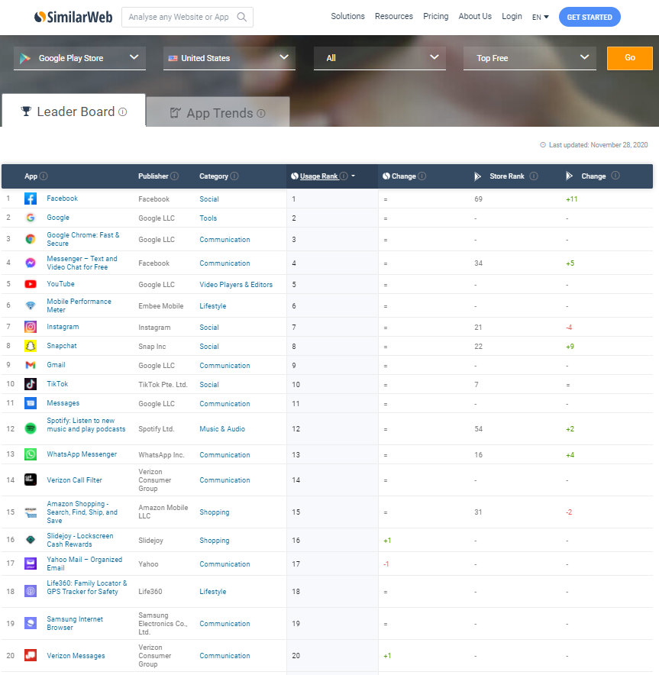Click the Yahoo Mail app icon
This screenshot has height=675, width=659.
pyautogui.click(x=30, y=564)
